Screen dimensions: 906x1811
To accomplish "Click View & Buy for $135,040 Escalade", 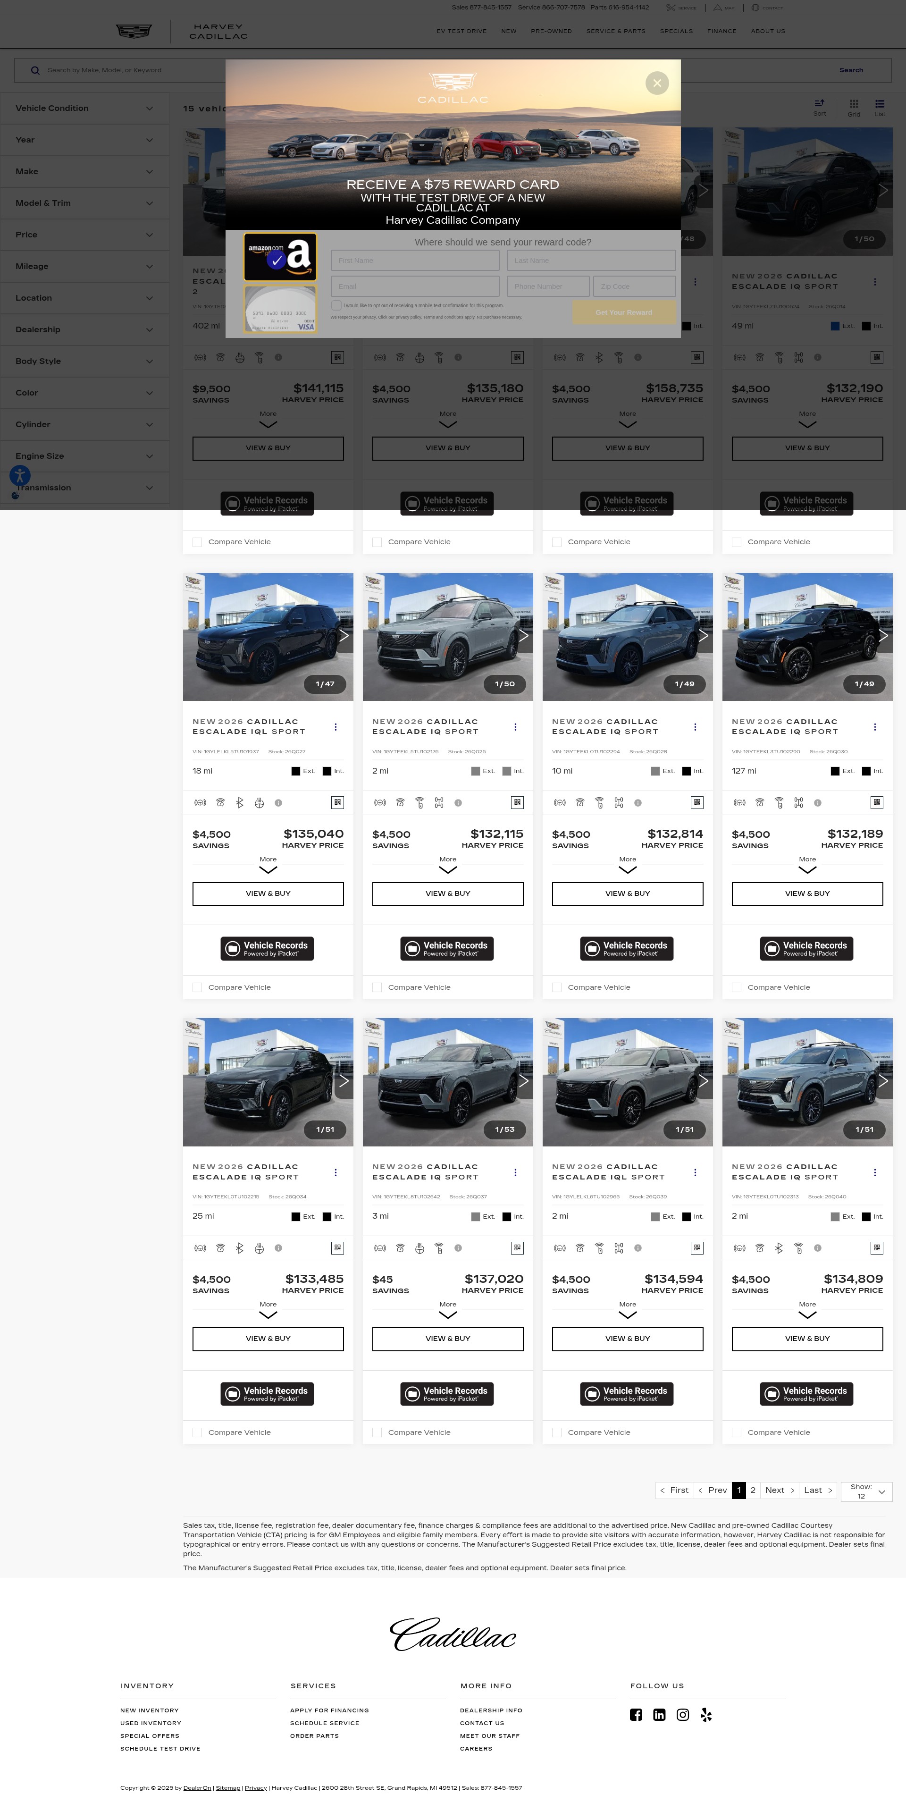I will pos(268,893).
